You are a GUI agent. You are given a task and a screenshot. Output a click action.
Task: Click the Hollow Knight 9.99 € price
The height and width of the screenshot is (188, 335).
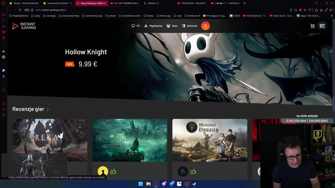[x=88, y=64]
